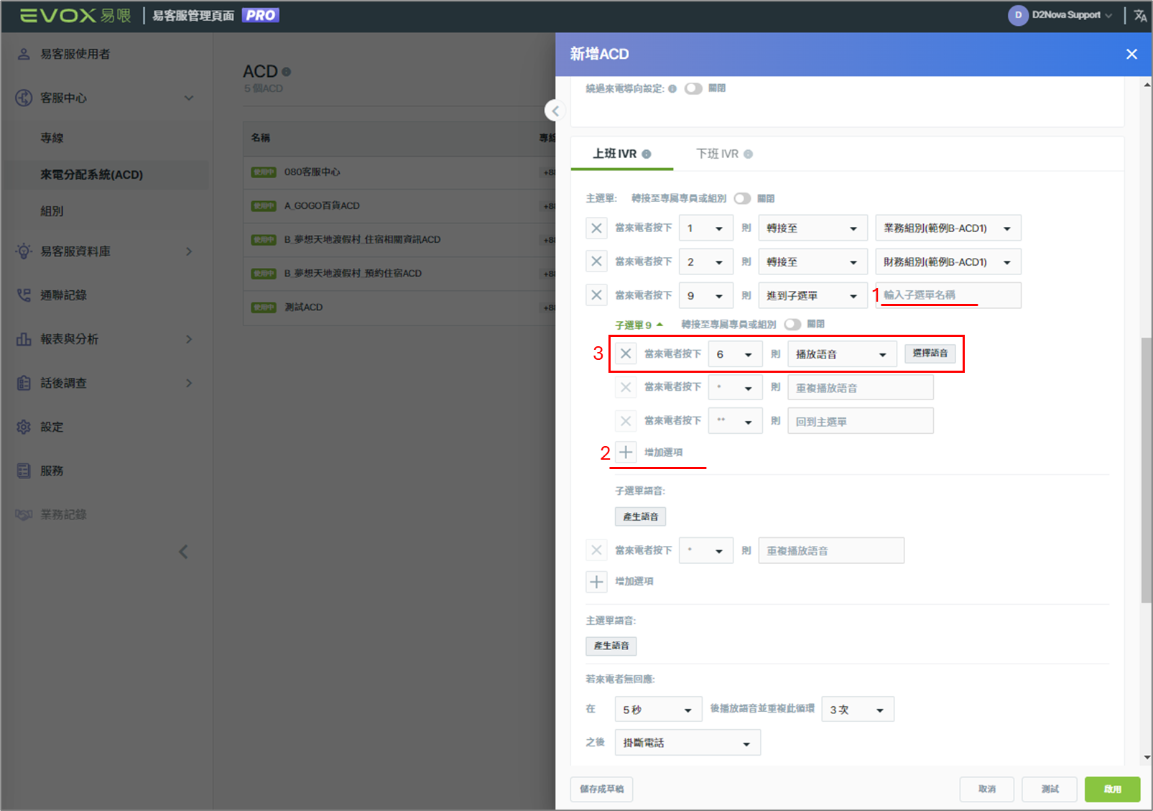Viewport: 1153px width, 811px height.
Task: Toggle the 繞過來電導向設定 switch
Action: [693, 88]
